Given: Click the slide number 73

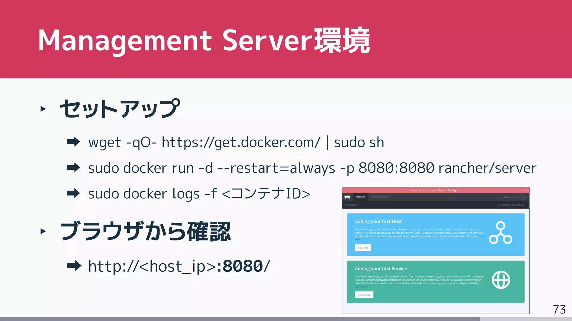Looking at the screenshot, I should click(x=559, y=310).
